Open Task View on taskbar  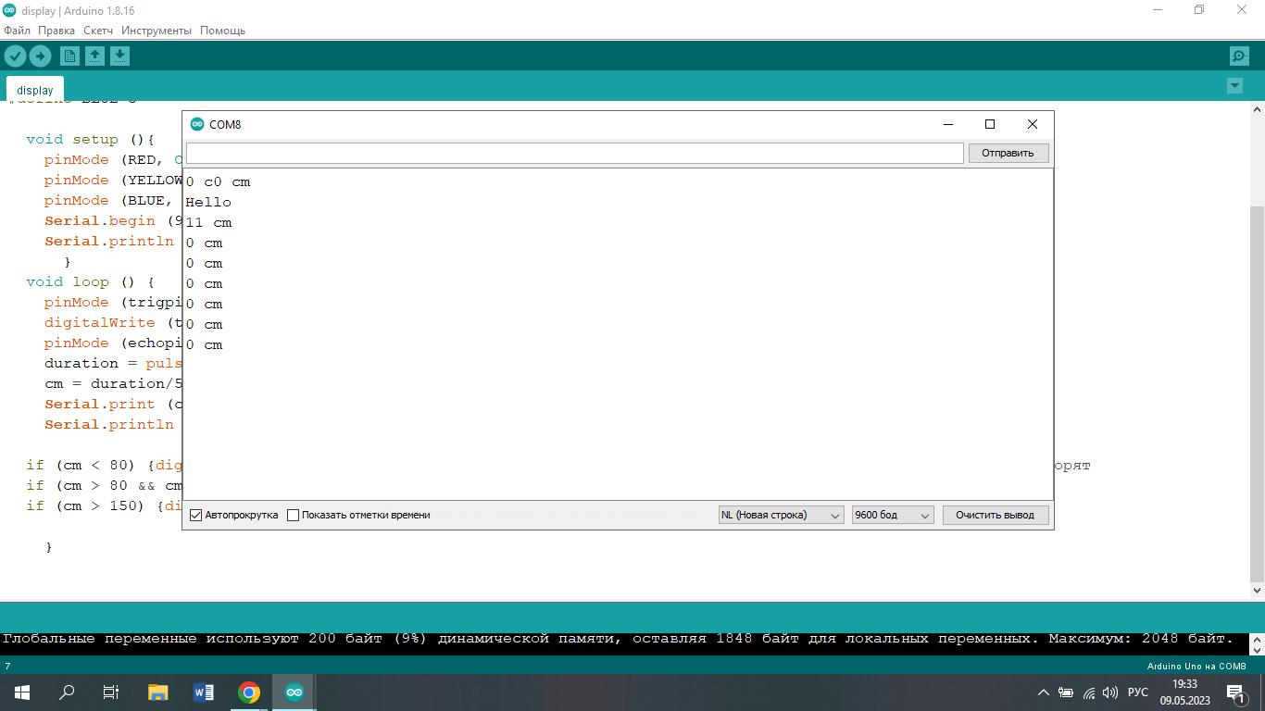110,692
